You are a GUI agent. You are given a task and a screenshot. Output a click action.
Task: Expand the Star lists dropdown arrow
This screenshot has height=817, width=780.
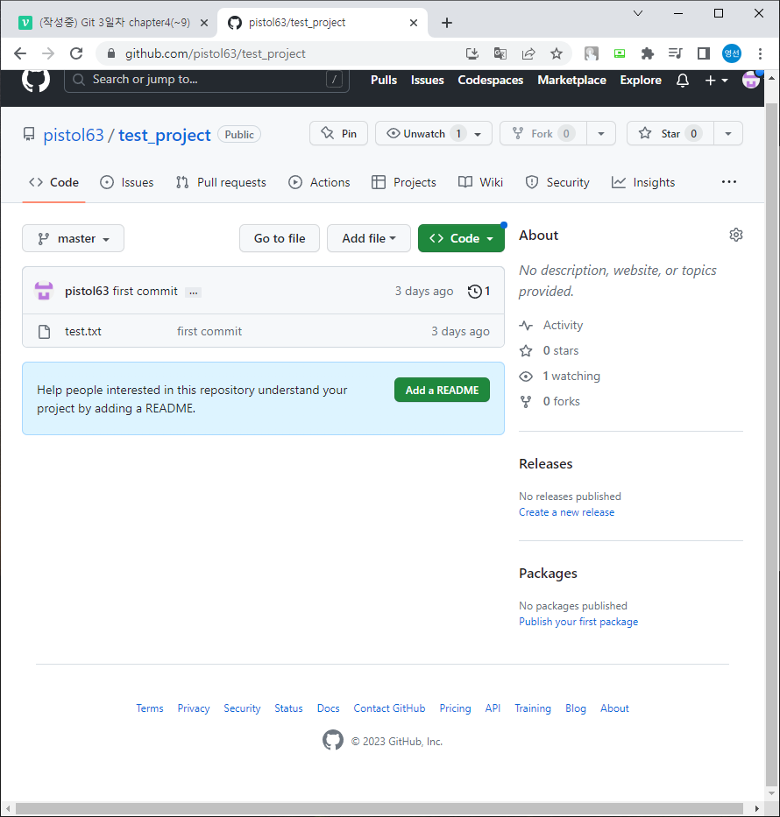(728, 133)
